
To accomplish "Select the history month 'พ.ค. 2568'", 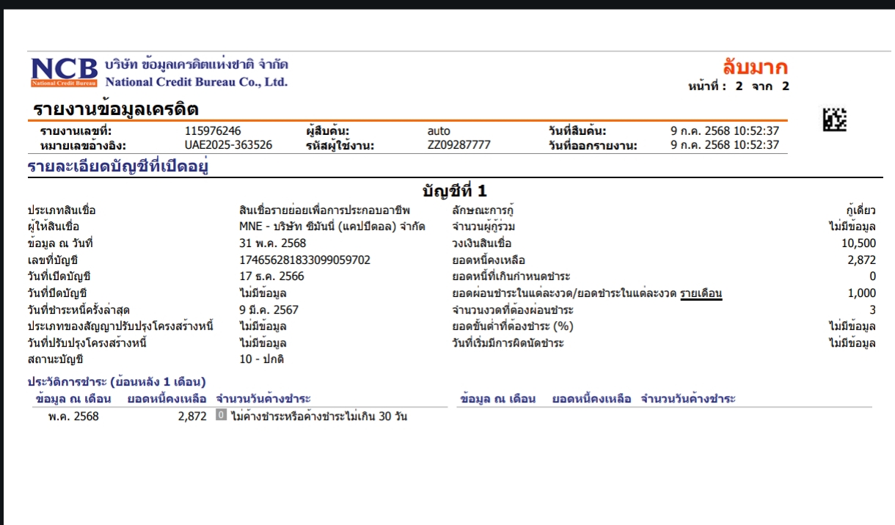I will (73, 416).
